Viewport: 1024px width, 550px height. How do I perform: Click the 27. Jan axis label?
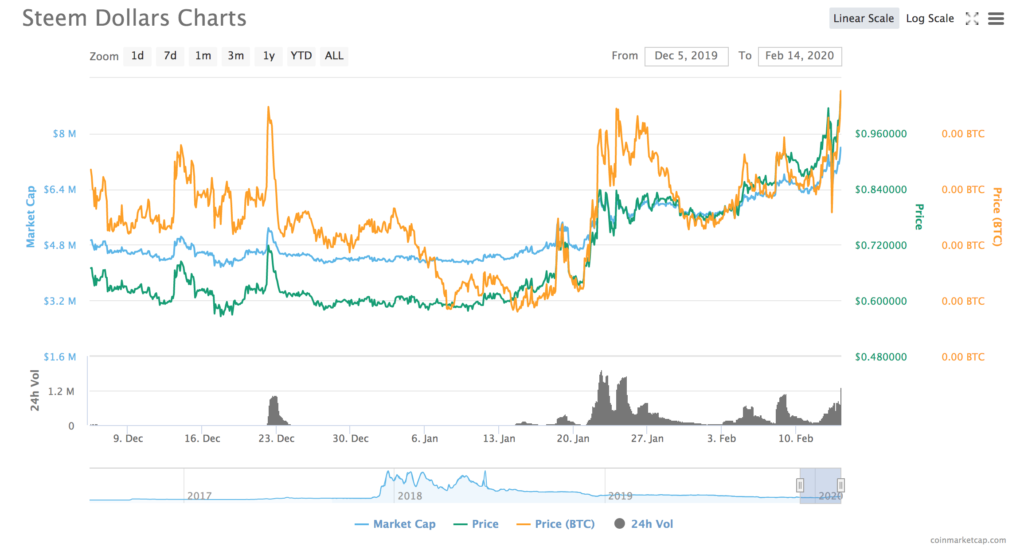click(647, 438)
